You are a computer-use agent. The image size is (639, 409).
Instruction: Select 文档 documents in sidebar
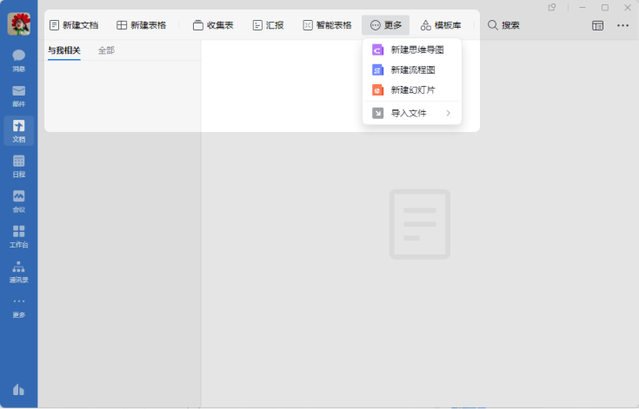point(19,130)
